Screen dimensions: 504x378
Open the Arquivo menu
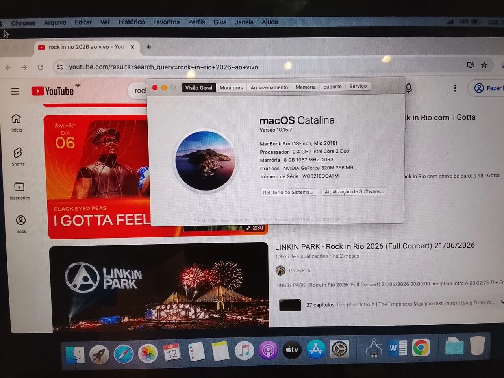(55, 23)
